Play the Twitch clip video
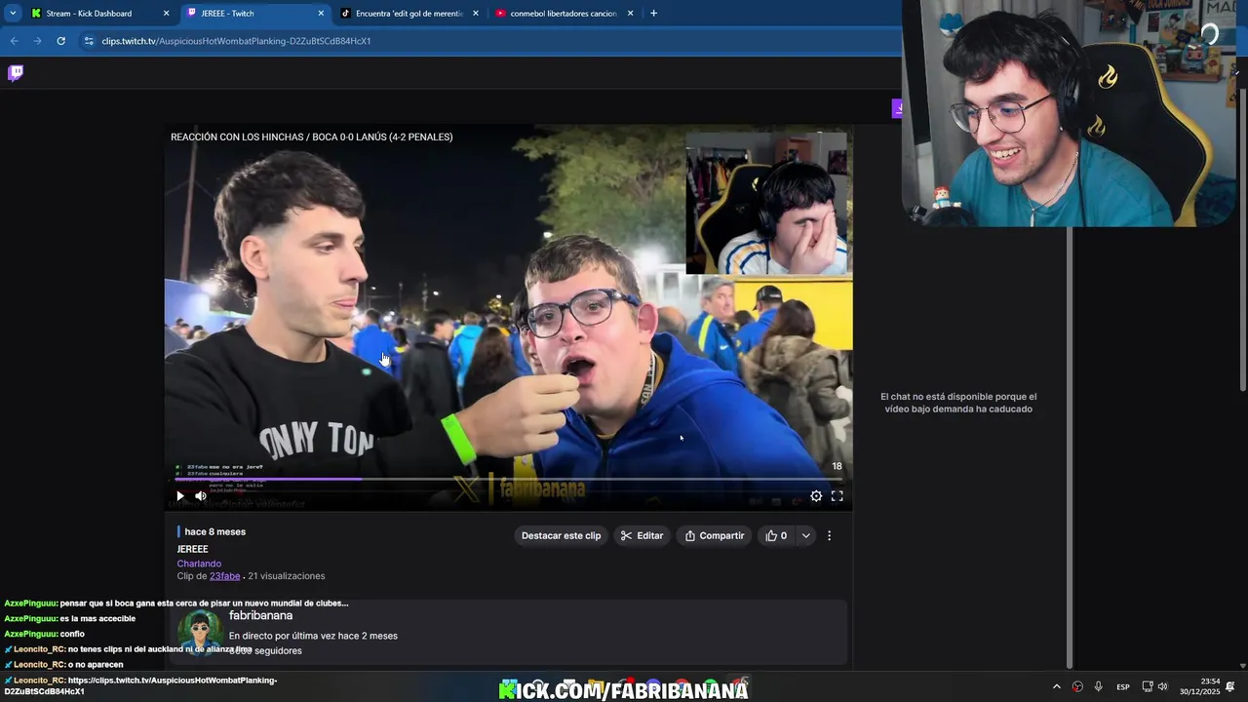1248x702 pixels. (x=179, y=496)
